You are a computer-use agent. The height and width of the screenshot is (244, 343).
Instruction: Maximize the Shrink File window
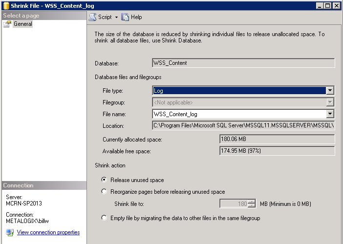click(x=328, y=6)
